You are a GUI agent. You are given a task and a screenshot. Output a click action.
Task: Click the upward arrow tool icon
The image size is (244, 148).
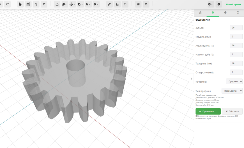(36, 4)
